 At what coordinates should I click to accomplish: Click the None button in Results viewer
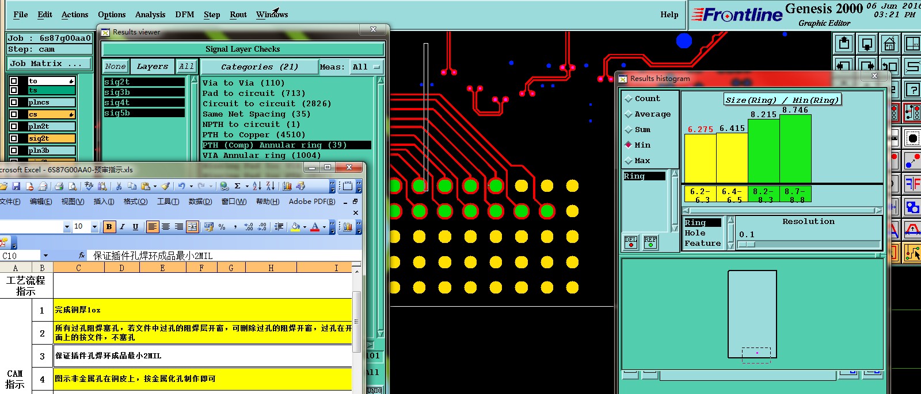click(115, 67)
